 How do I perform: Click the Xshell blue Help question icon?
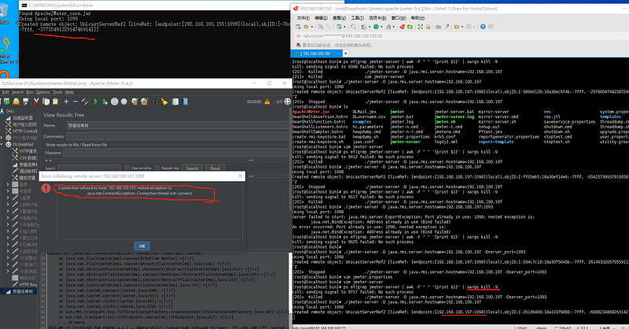pyautogui.click(x=483, y=27)
